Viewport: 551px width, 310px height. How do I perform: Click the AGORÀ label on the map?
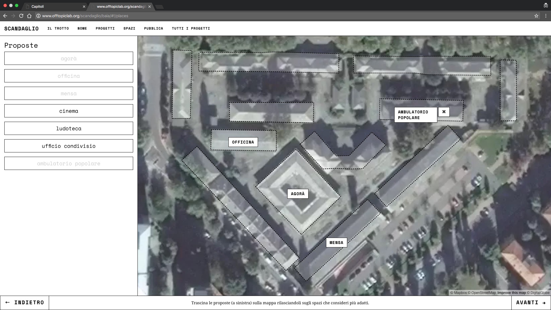tap(298, 194)
